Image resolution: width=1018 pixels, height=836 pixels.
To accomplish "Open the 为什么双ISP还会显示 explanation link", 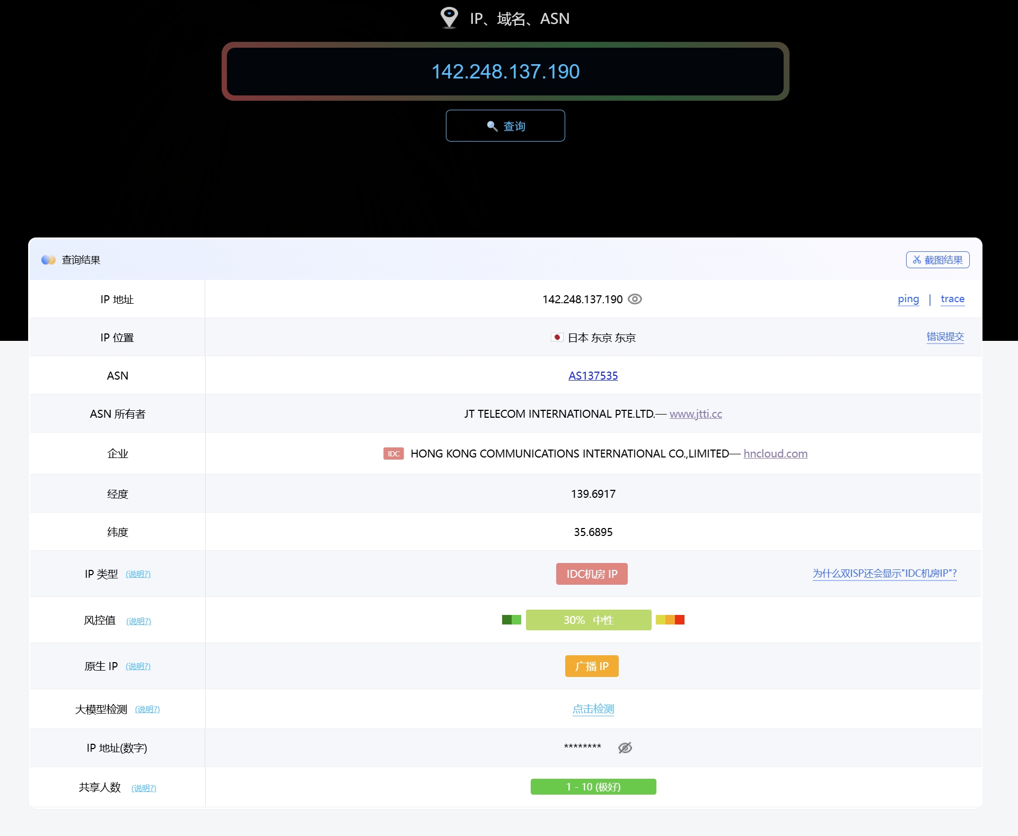I will pos(884,573).
